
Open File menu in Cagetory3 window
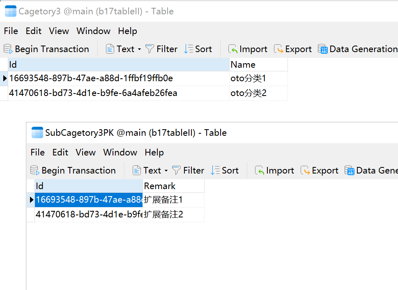coord(11,31)
